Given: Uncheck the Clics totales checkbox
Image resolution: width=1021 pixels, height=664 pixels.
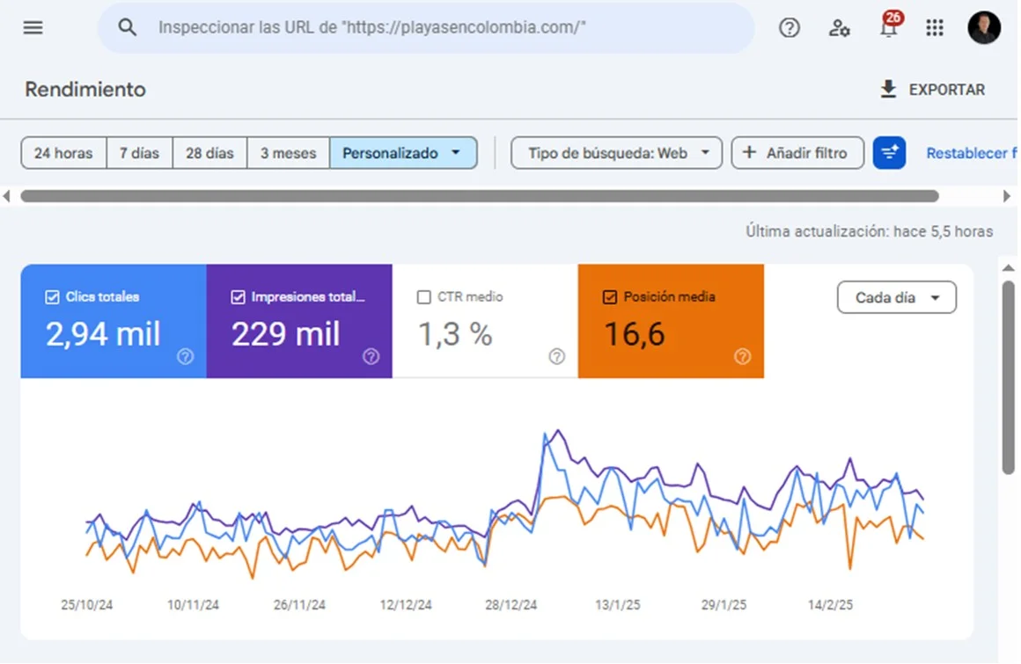Looking at the screenshot, I should [52, 297].
